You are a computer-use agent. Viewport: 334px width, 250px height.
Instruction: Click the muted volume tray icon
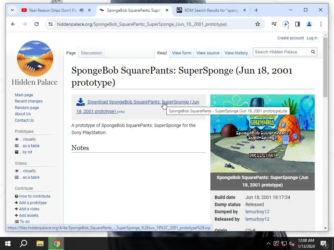(292, 243)
